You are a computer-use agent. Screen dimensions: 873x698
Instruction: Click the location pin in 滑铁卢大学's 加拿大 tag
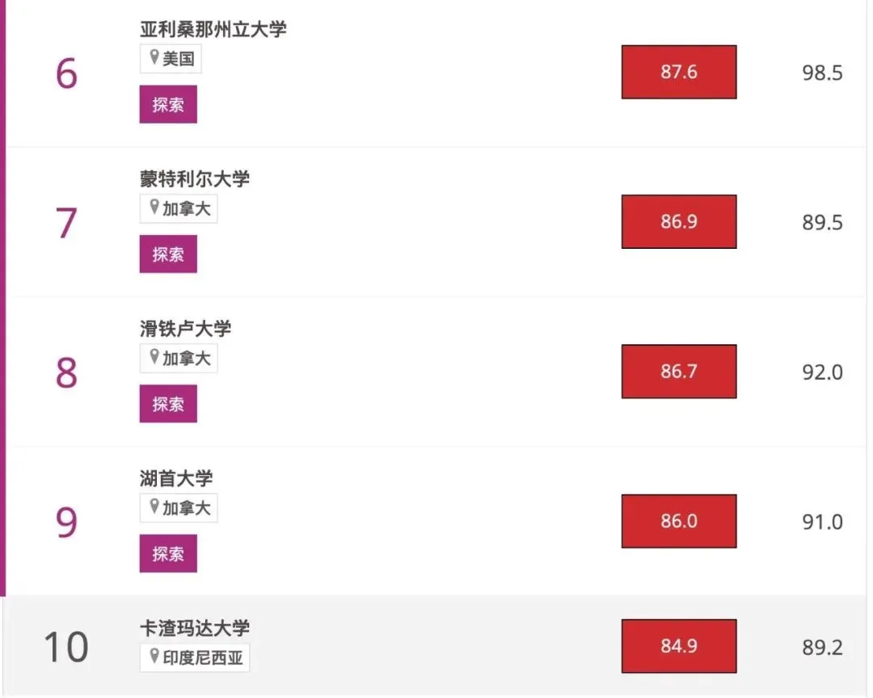pos(154,358)
